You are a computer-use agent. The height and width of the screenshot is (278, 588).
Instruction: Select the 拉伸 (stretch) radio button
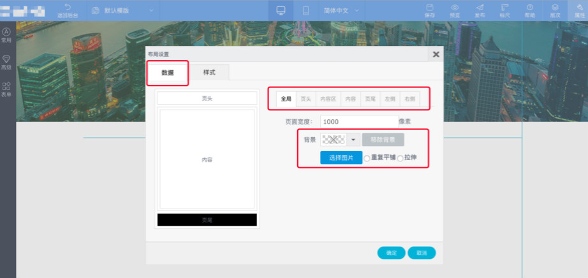[x=401, y=158]
